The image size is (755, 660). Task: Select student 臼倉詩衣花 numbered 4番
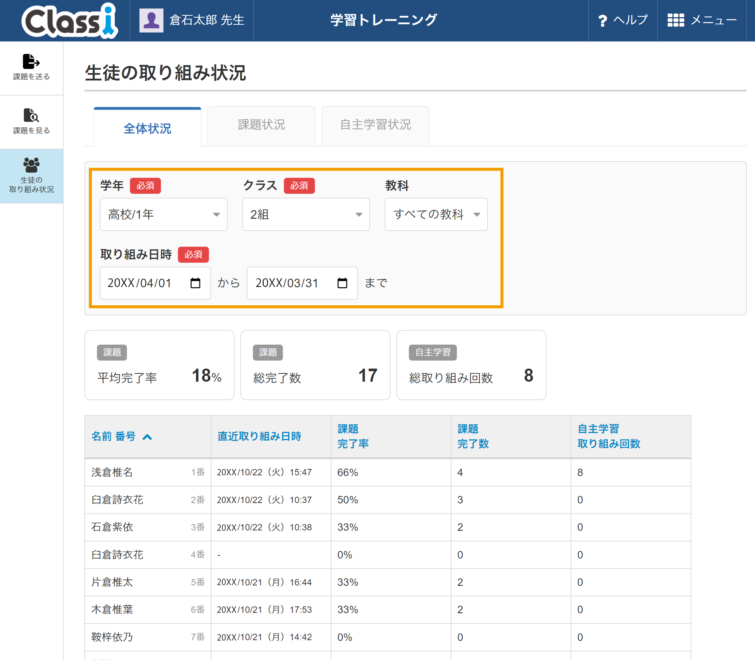388,555
